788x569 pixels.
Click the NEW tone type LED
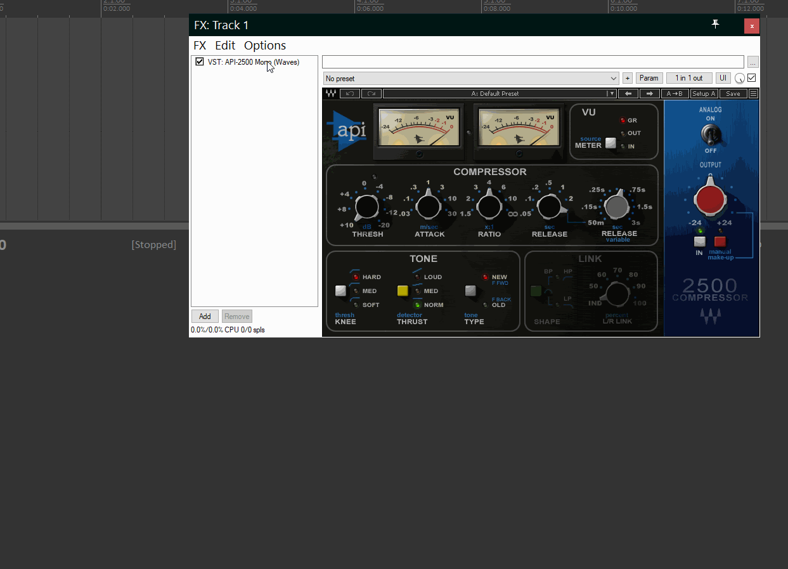tap(486, 277)
